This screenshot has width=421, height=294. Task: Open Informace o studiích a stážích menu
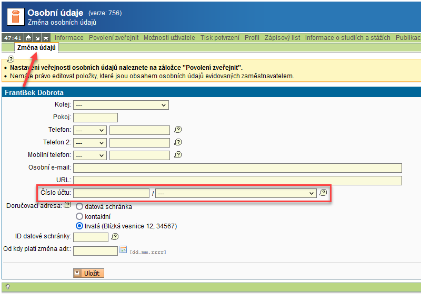click(348, 38)
